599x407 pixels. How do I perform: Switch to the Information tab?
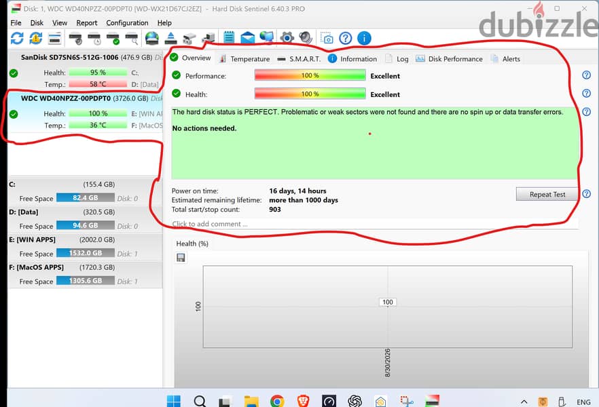pyautogui.click(x=352, y=59)
